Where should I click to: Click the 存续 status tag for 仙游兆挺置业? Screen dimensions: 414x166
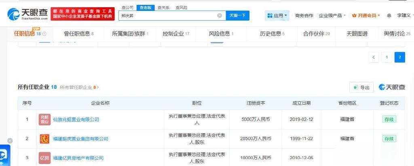point(389,120)
